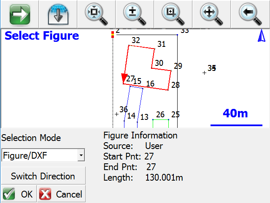Select the zoom window magnifier tool
Viewport: 270px width, 203px height.
tap(173, 14)
